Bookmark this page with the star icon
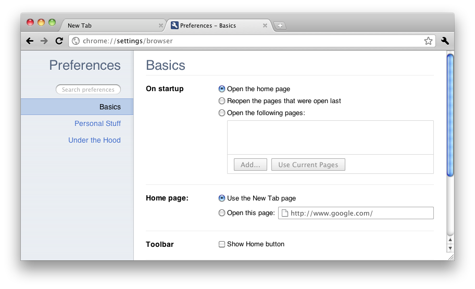The image size is (475, 289). pyautogui.click(x=428, y=41)
